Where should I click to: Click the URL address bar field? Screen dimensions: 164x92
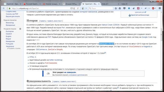pos(41,8)
